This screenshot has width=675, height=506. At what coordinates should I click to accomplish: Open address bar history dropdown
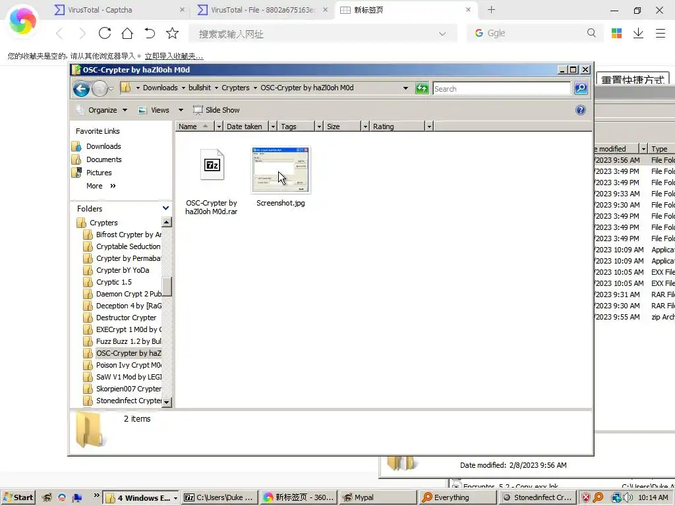pos(405,88)
